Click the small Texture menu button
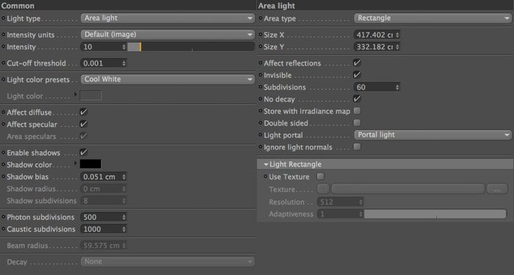Image resolution: width=514 pixels, height=275 pixels. pyautogui.click(x=323, y=189)
